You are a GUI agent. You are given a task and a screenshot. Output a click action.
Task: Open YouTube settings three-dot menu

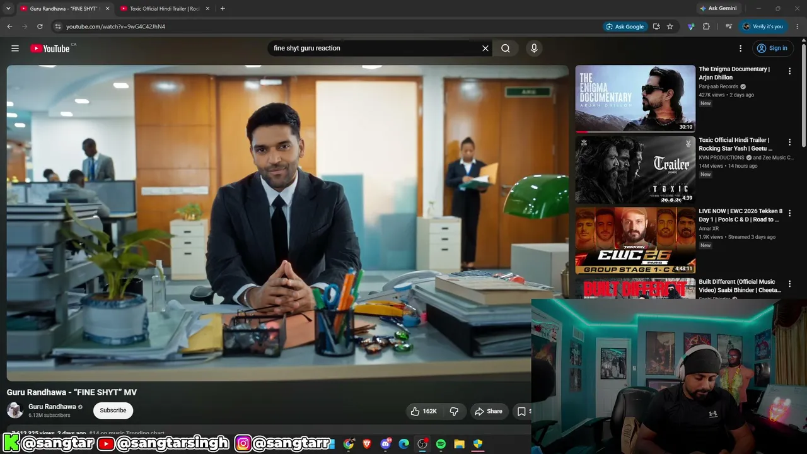pyautogui.click(x=741, y=49)
